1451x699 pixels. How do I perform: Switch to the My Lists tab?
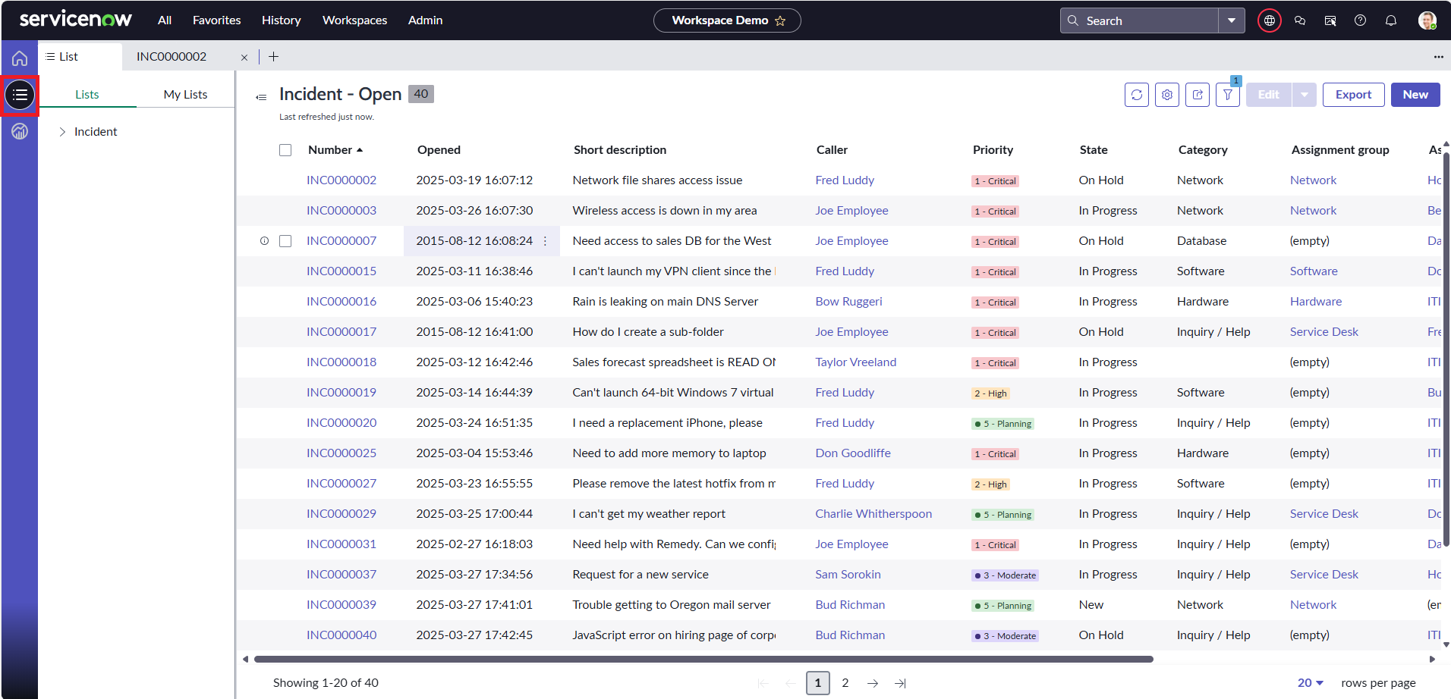pyautogui.click(x=185, y=95)
